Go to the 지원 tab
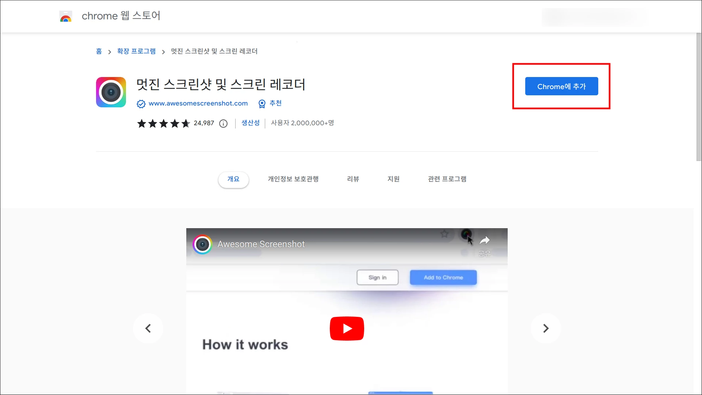This screenshot has height=395, width=702. (x=393, y=179)
